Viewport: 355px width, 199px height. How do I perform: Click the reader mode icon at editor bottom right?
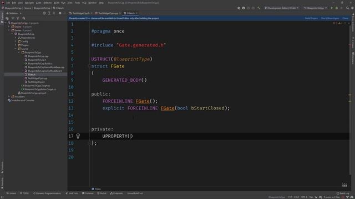344,185
